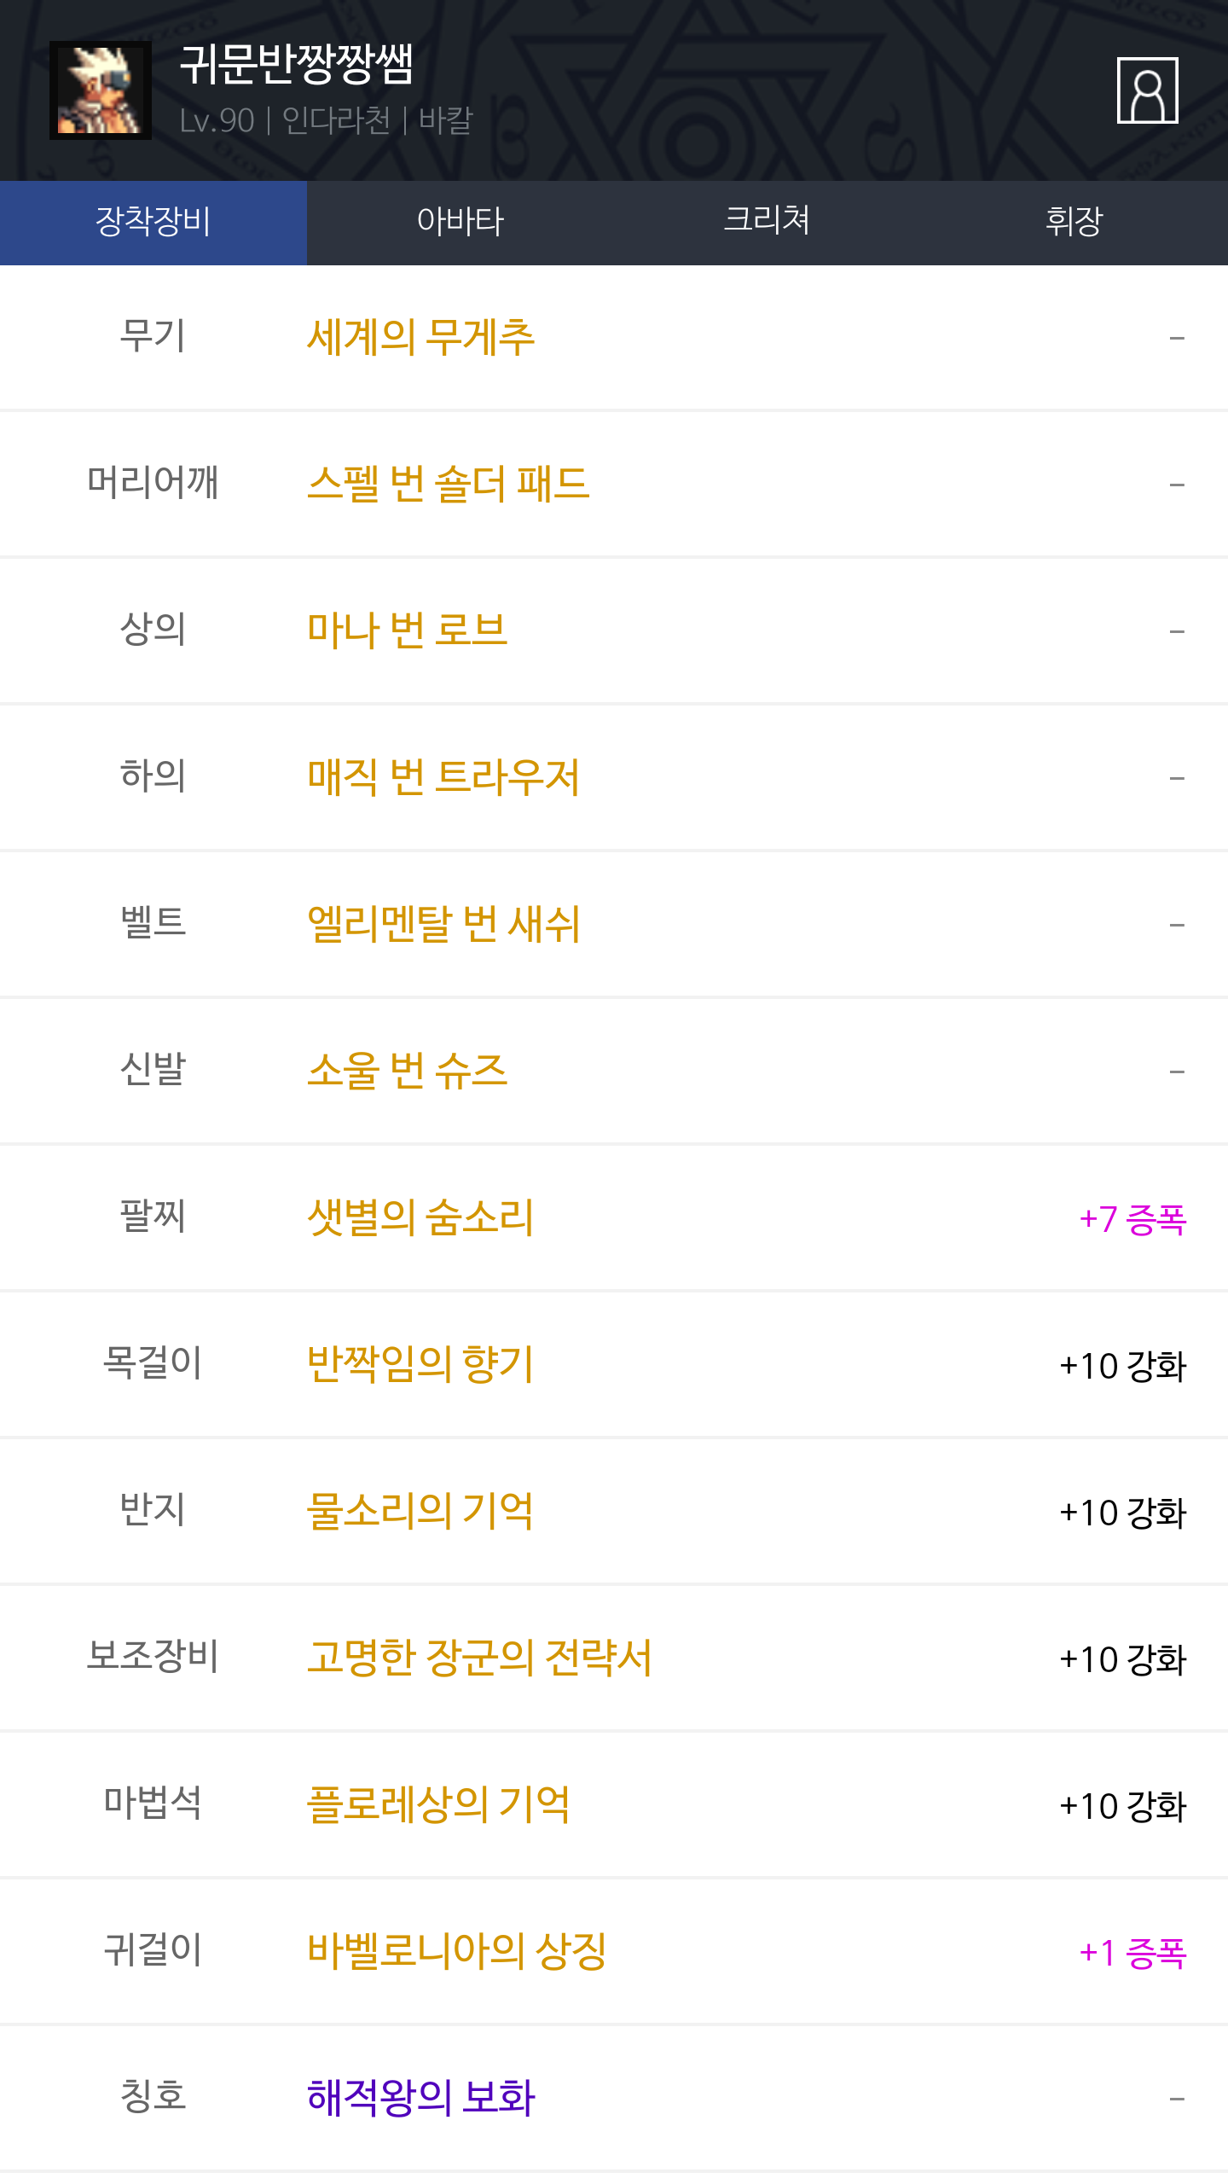Screen dimensions: 1228x2184
Task: View magic stone 플로레상의 기억
Action: coord(438,1804)
